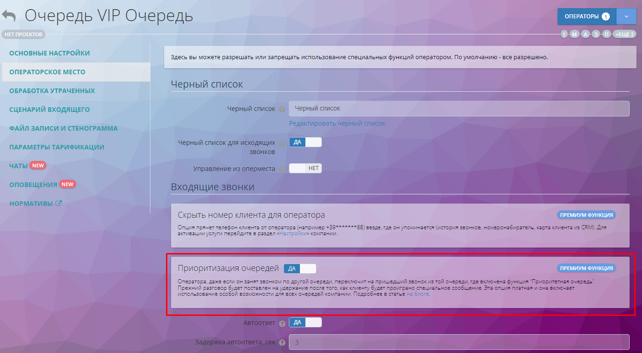The height and width of the screenshot is (353, 642).
Task: Toggle Черный список для исходящих звонков switch
Action: (x=305, y=142)
